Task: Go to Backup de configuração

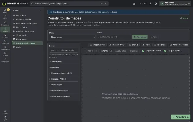Action: [x=27, y=23]
